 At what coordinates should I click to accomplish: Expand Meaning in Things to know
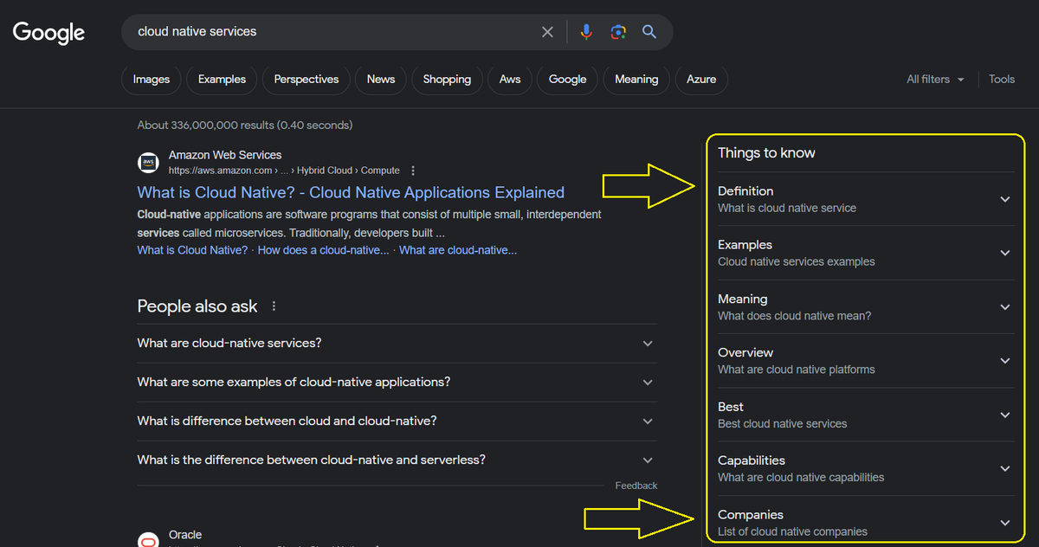click(865, 306)
